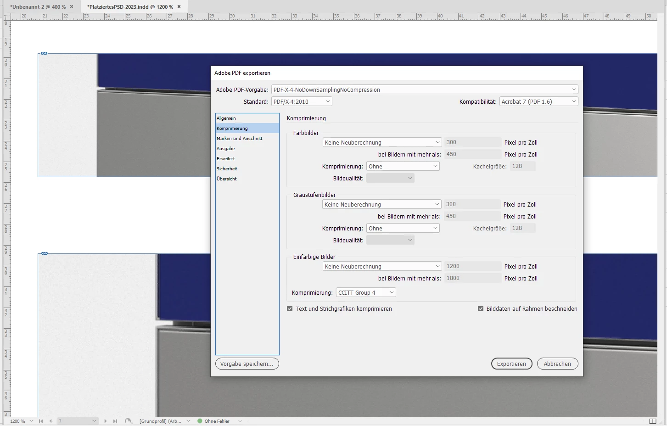Image resolution: width=667 pixels, height=426 pixels.
Task: Open disabled Graustufenbilder Bildqualität dropdown
Action: pyautogui.click(x=390, y=240)
